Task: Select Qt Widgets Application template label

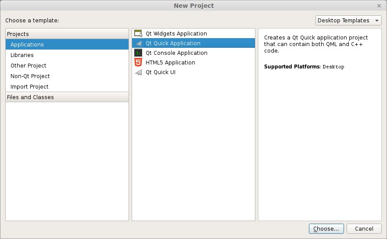Action: click(176, 34)
